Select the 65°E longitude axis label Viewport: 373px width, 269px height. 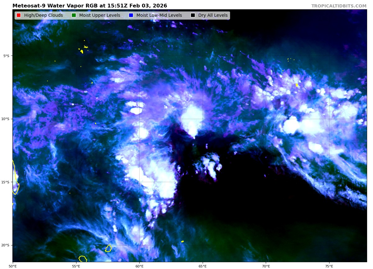[x=203, y=266]
